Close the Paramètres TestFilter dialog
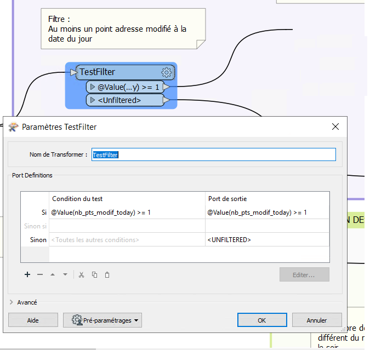The image size is (370, 350). (335, 127)
